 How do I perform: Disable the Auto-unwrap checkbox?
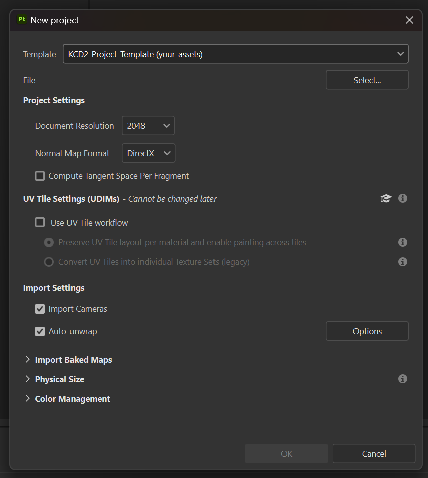coord(40,331)
